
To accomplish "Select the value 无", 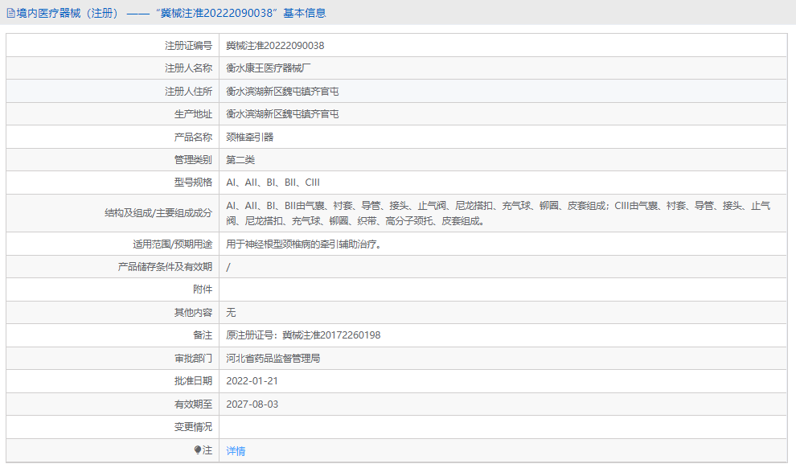I will tap(231, 313).
